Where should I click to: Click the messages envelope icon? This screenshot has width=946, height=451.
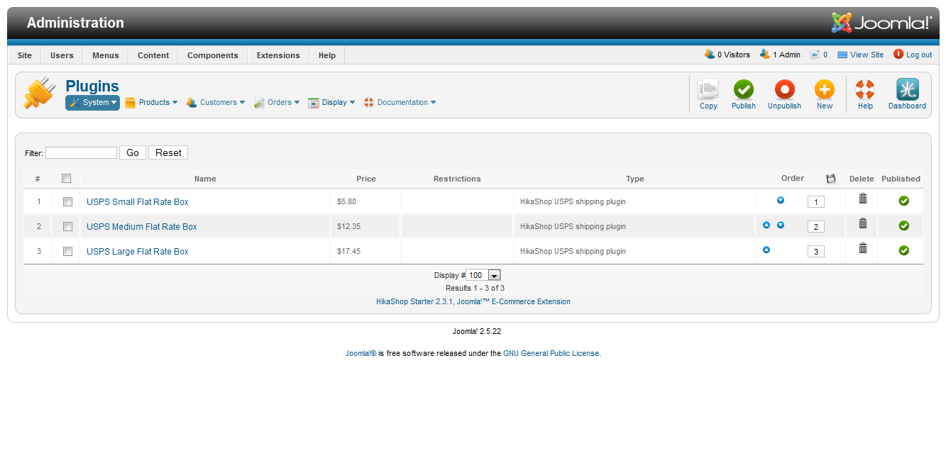[x=815, y=55]
